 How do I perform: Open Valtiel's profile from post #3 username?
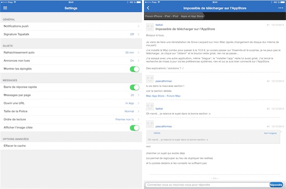click(x=159, y=109)
